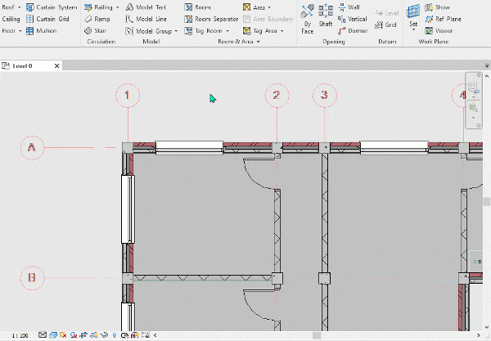
Task: Toggle Show Crop Region icon
Action: pyautogui.click(x=94, y=335)
